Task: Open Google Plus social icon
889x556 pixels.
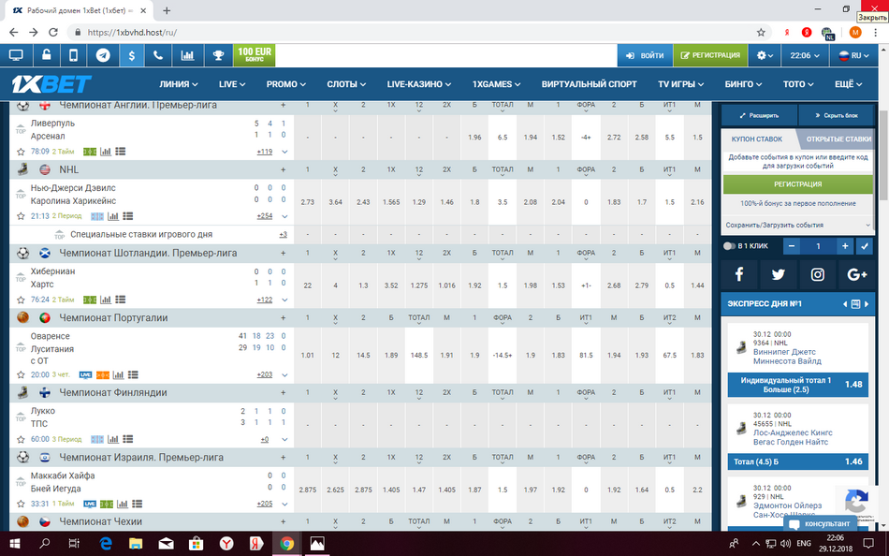Action: coord(856,274)
